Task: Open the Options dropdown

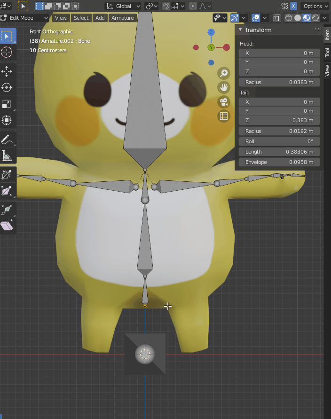Action: coord(315,6)
